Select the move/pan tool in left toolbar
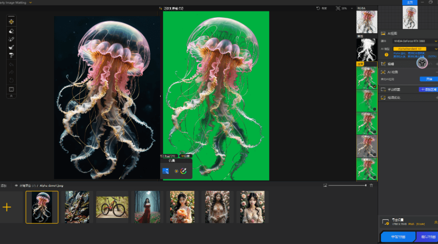 click(x=11, y=22)
